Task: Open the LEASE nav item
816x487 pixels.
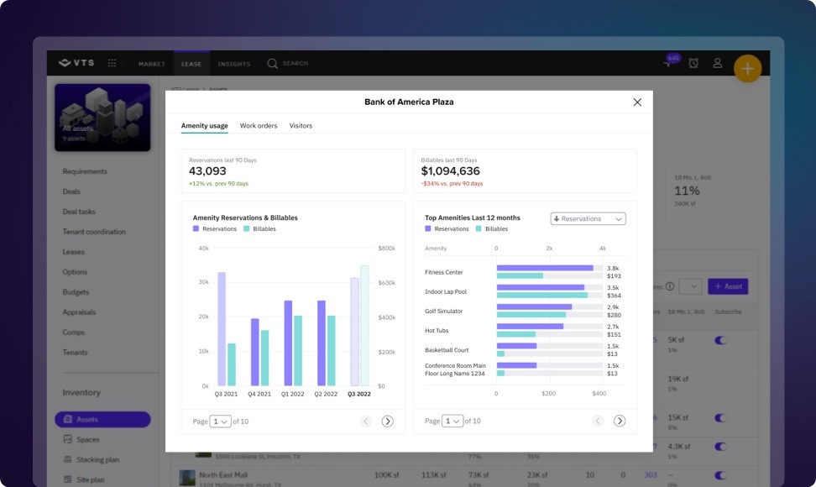Action: tap(191, 64)
